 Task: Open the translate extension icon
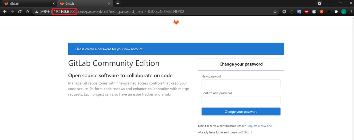tap(299, 12)
